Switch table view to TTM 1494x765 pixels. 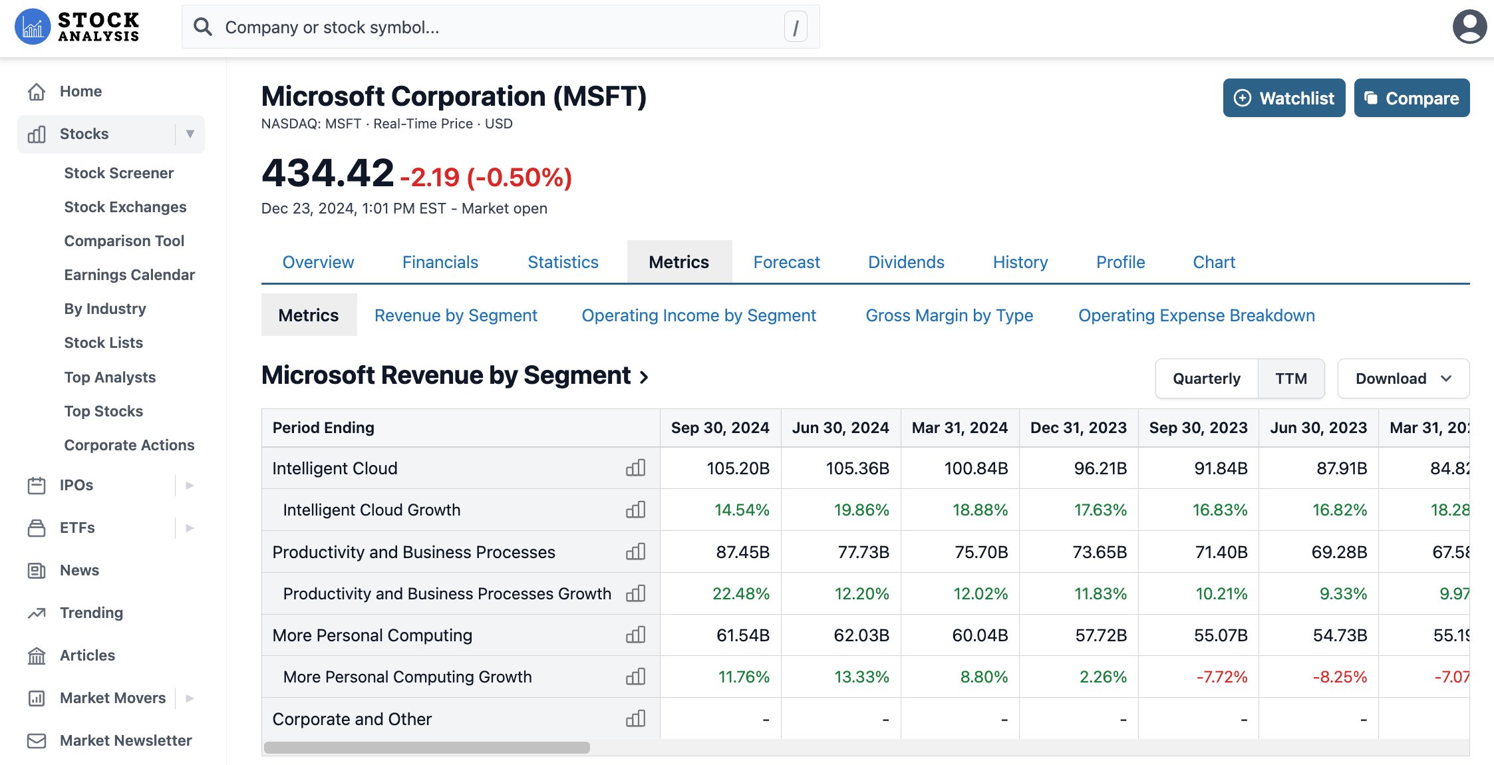1291,379
